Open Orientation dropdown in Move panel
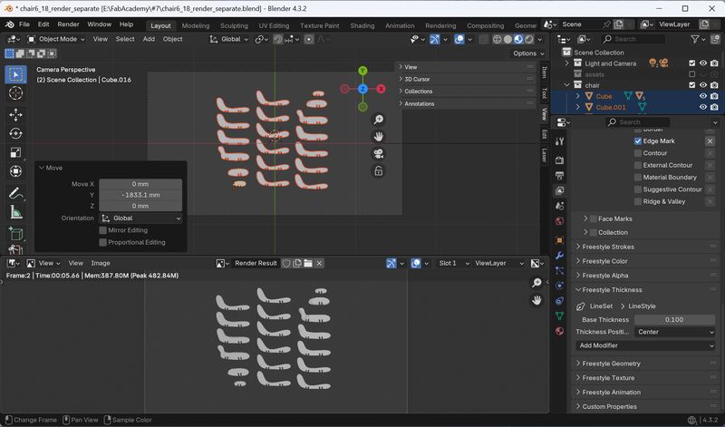The image size is (725, 427). [141, 218]
